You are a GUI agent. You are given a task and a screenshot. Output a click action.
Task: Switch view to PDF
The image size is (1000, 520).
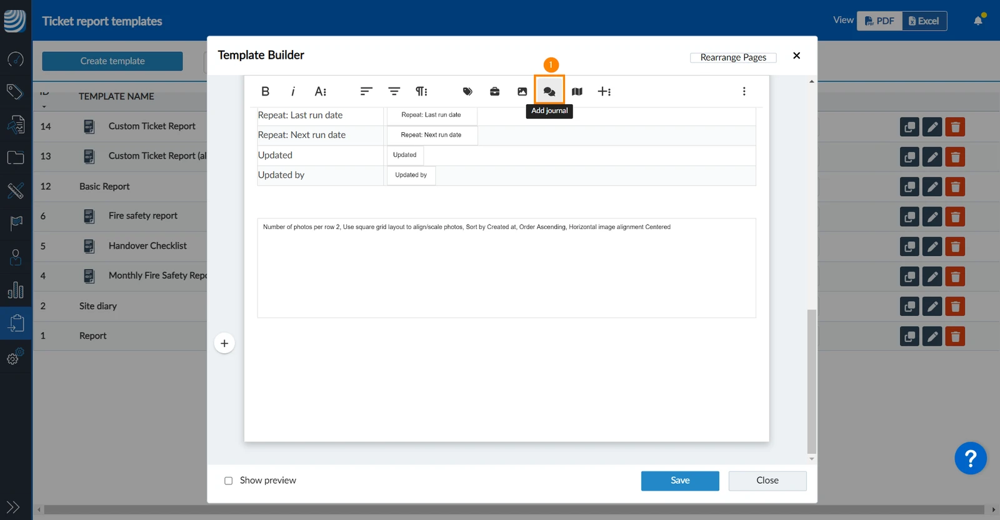tap(879, 21)
